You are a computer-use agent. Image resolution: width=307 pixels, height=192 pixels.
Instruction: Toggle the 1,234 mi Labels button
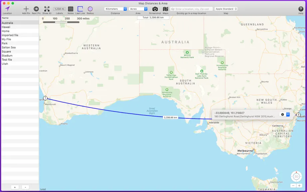click(59, 9)
